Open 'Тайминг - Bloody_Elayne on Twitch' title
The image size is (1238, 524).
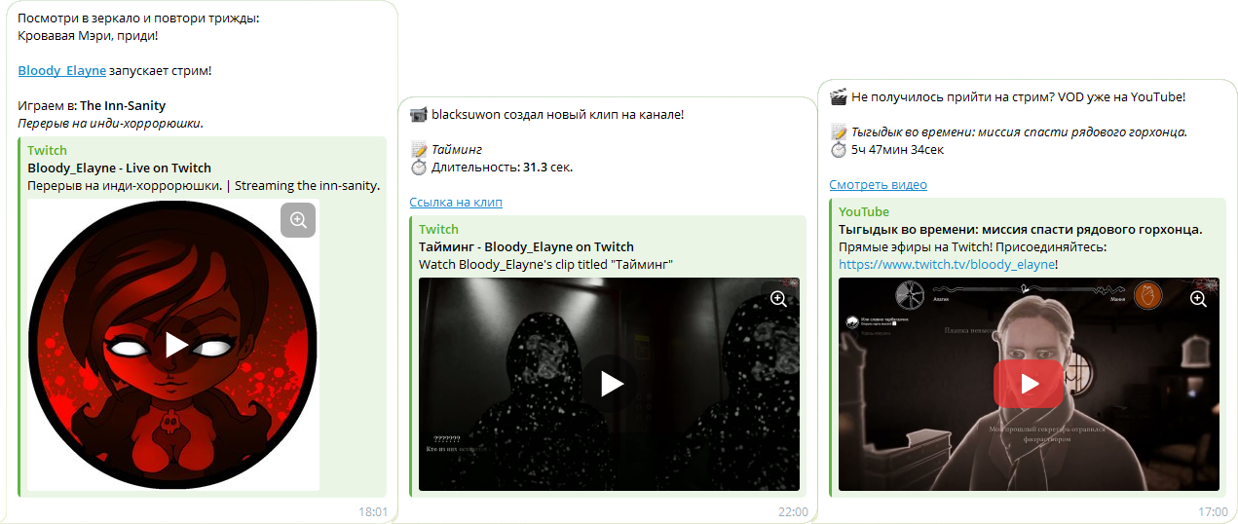(526, 246)
